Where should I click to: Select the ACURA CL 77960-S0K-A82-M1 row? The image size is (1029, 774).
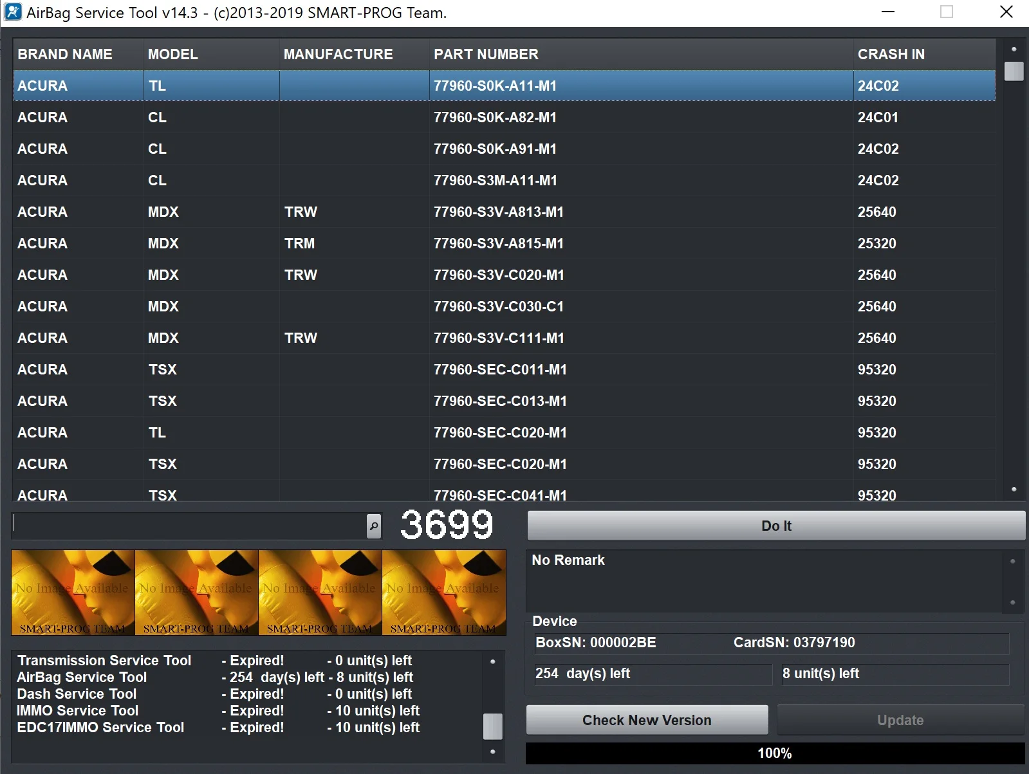click(494, 118)
